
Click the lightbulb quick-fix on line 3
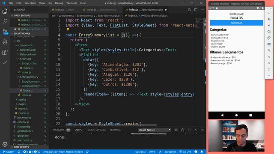68,30
